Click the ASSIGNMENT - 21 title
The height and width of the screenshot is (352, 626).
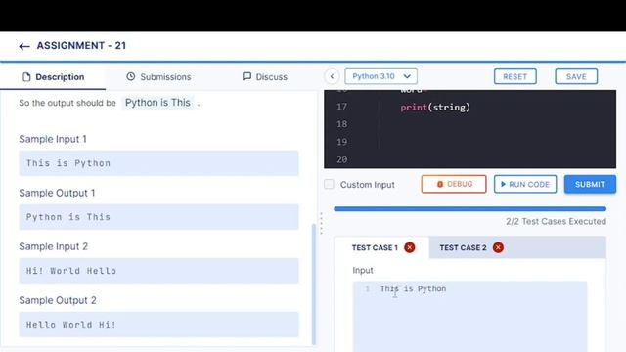(x=81, y=46)
